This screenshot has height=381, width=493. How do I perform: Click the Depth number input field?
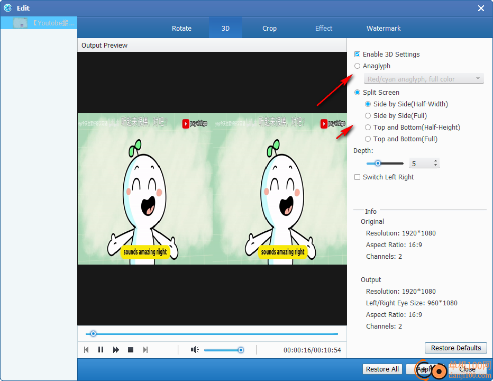pos(421,164)
